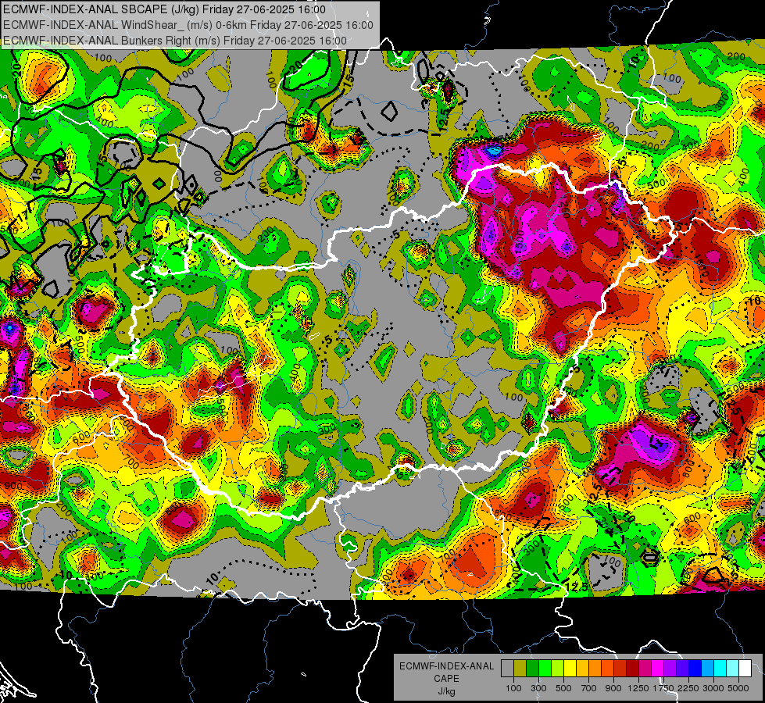Choose the pure blue legend swatch
Viewport: 765px width, 703px height.
(695, 669)
